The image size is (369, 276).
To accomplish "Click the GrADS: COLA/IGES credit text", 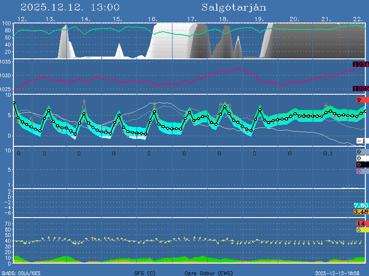I will [21, 273].
